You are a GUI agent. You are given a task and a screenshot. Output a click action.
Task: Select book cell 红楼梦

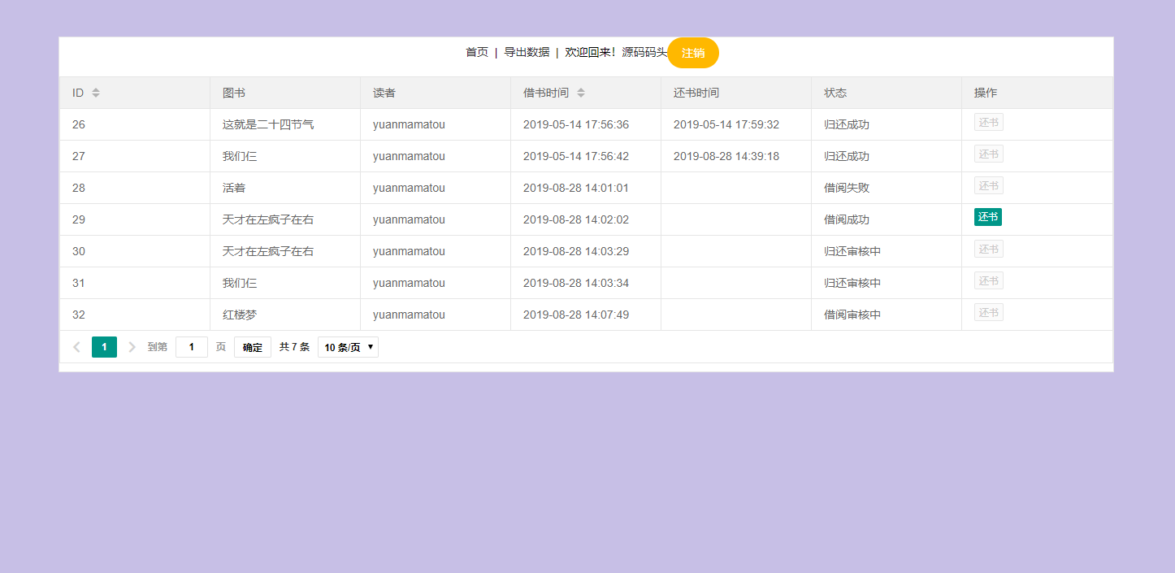click(240, 315)
